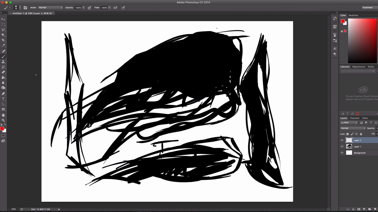Viewport: 378px width, 212px height.
Task: Open the layer filter Kind dropdown
Action: click(x=349, y=122)
